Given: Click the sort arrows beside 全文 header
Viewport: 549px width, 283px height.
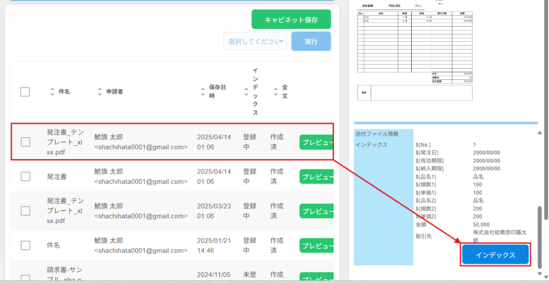Looking at the screenshot, I should point(276,92).
